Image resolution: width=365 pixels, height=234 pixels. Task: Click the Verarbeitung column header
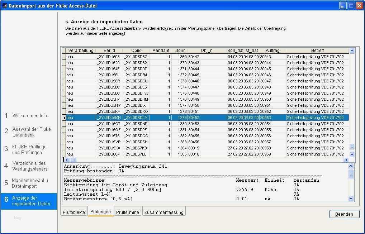[81, 51]
